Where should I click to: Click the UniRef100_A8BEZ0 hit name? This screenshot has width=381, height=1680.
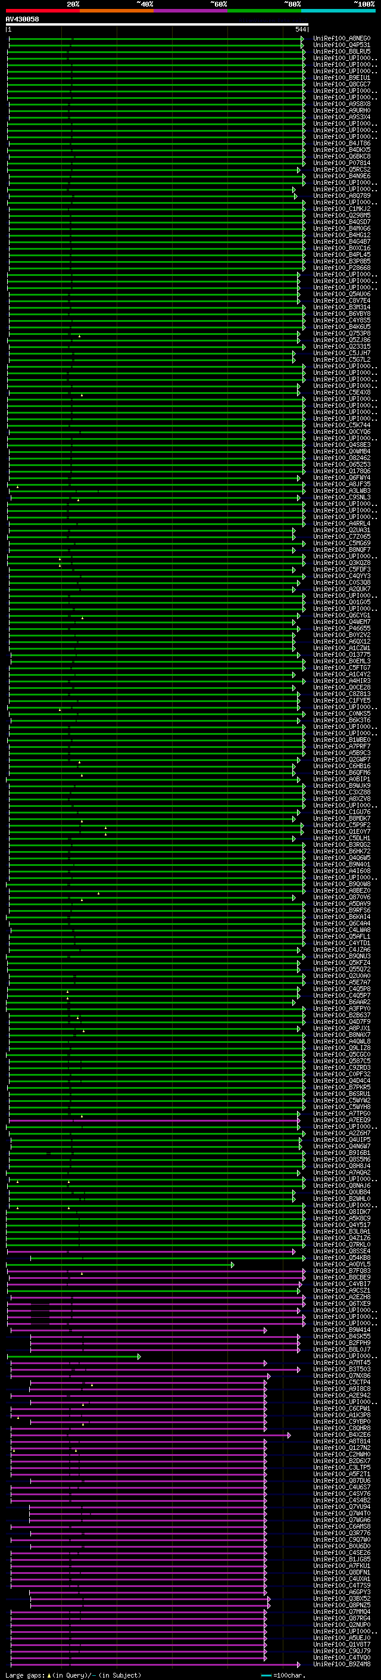pyautogui.click(x=342, y=891)
